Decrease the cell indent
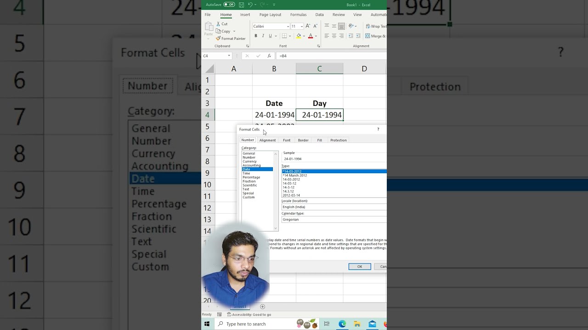Image resolution: width=588 pixels, height=330 pixels. [x=351, y=36]
